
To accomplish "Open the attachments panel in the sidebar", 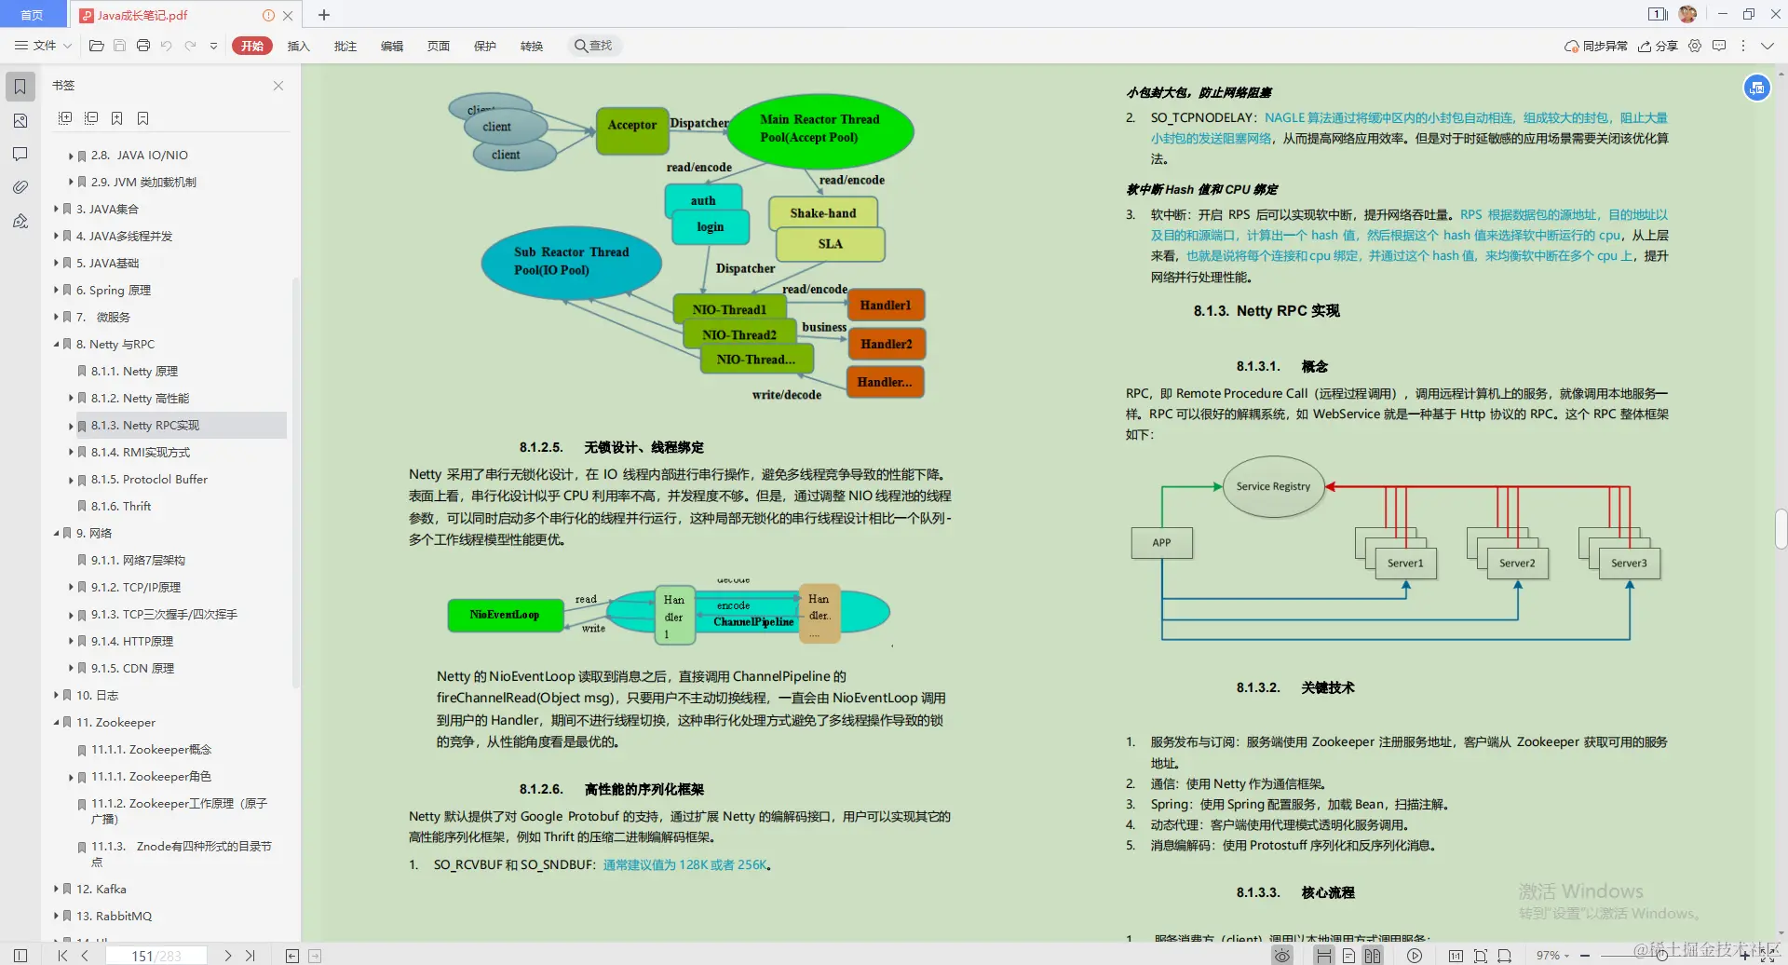I will (x=19, y=186).
